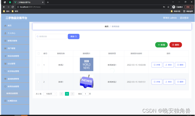Bookmark this page with the star icon
195x116 pixels.
168,7
